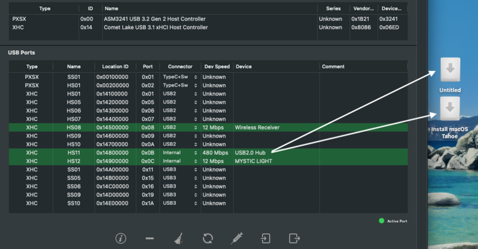Click the broom Clear All icon
Viewport: 478px width, 249px height.
[x=179, y=238]
